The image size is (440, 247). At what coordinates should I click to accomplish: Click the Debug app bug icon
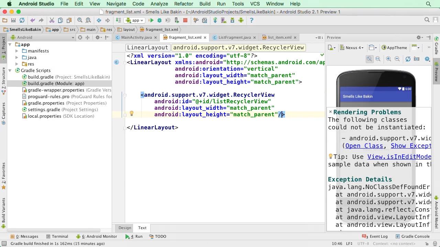(x=159, y=21)
